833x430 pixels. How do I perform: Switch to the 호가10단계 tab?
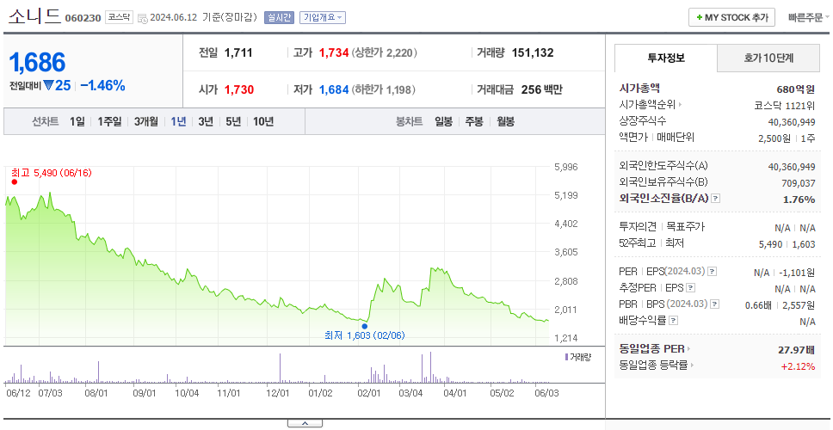768,58
